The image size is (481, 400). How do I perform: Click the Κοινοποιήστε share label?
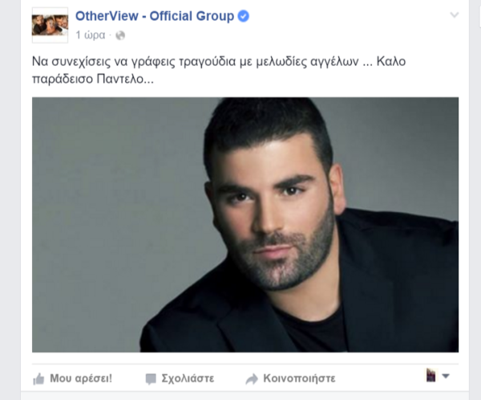tap(299, 378)
